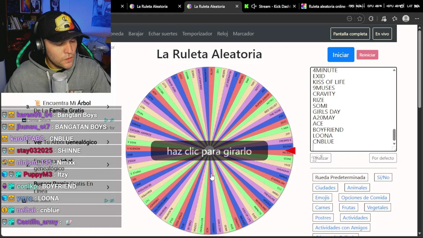Click the Pantalla completa button

point(350,34)
